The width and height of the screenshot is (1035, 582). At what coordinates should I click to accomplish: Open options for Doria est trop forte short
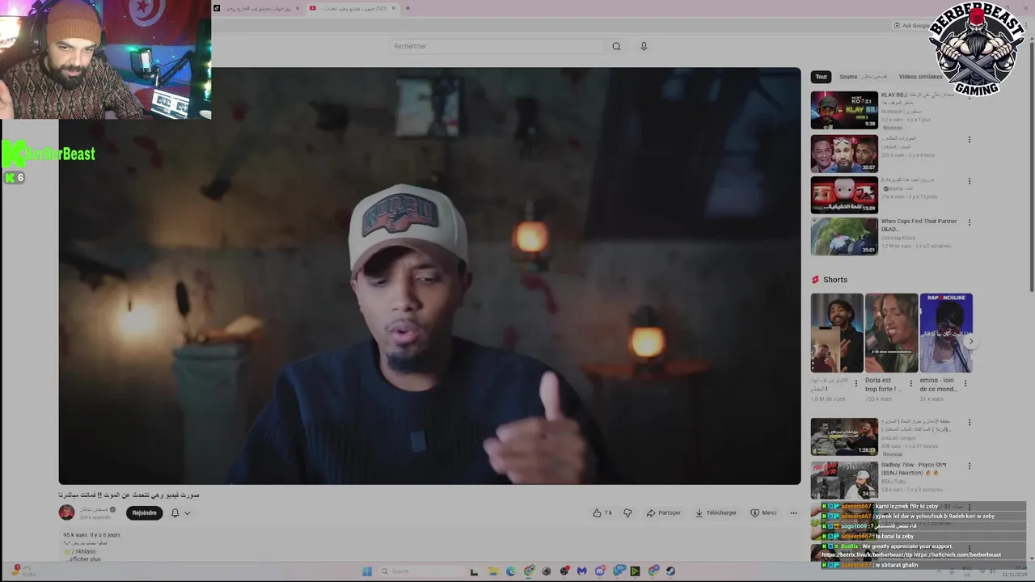tap(910, 383)
